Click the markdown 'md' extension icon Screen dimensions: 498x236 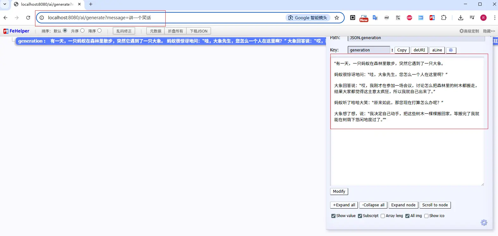[386, 18]
